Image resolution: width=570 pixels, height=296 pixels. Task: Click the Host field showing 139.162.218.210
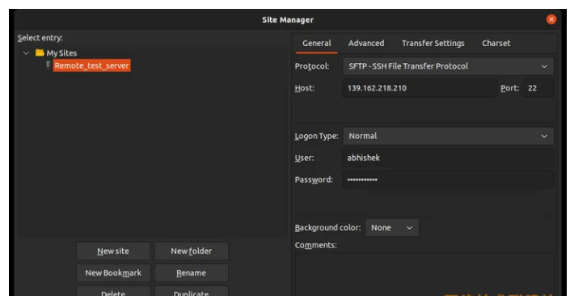pos(420,88)
